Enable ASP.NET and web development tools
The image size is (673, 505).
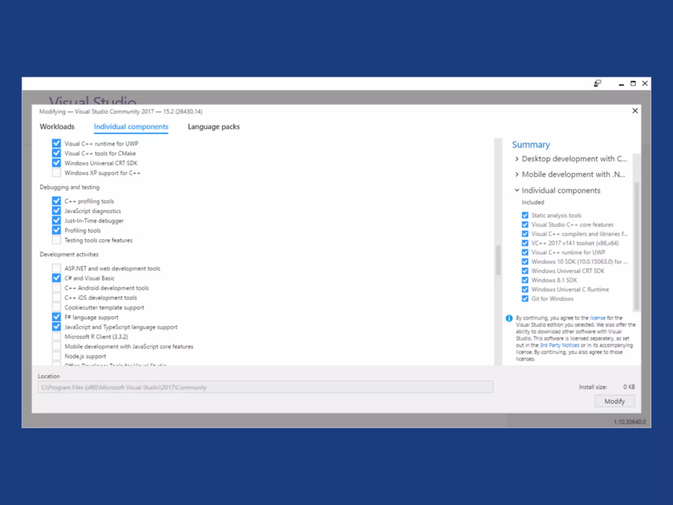tap(57, 268)
